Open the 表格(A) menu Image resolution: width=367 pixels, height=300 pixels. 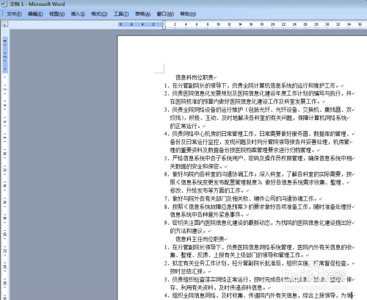pos(142,14)
